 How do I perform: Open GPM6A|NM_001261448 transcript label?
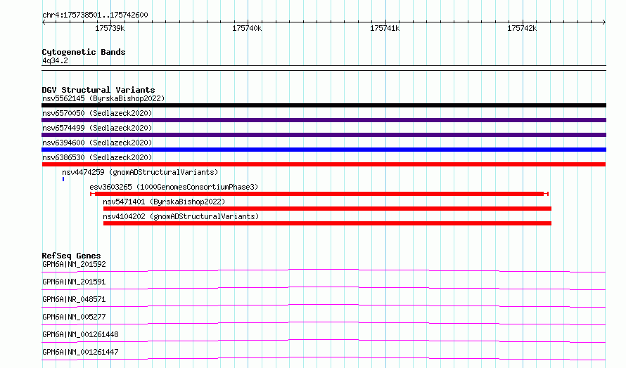[80, 334]
